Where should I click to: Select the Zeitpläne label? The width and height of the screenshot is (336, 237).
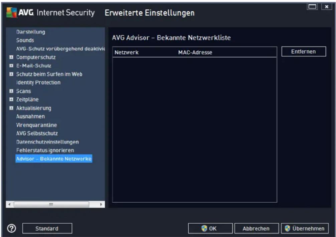[27, 99]
